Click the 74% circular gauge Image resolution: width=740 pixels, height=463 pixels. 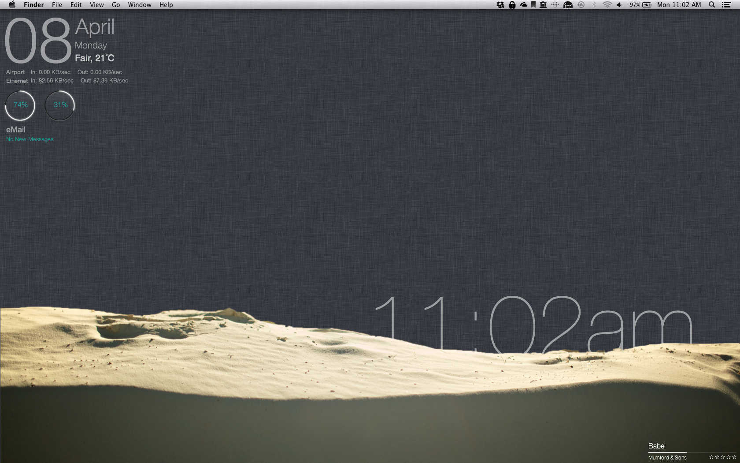(20, 105)
